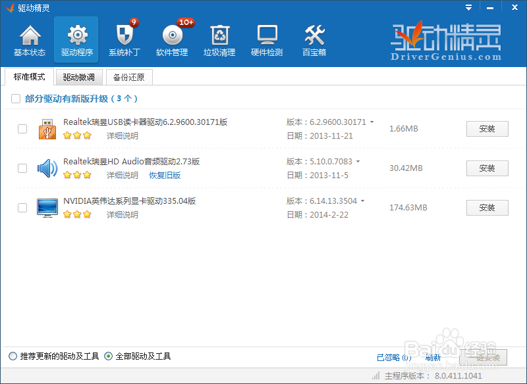This screenshot has height=384, width=527.
Task: Click star rating of Realtek USB driver
Action: tap(77, 135)
